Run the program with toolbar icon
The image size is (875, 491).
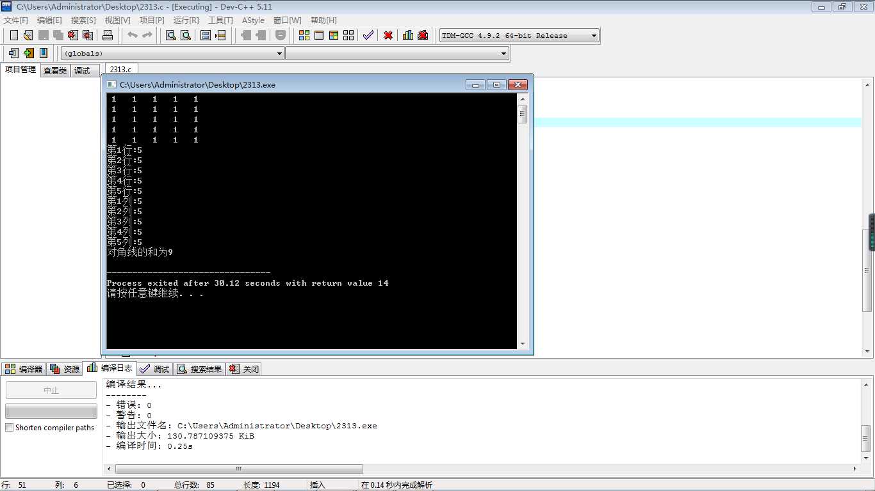(x=319, y=35)
